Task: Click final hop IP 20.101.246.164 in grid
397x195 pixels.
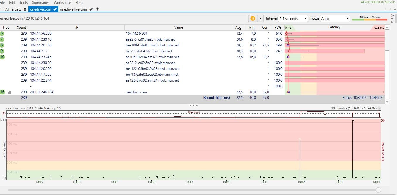Action: pos(42,92)
